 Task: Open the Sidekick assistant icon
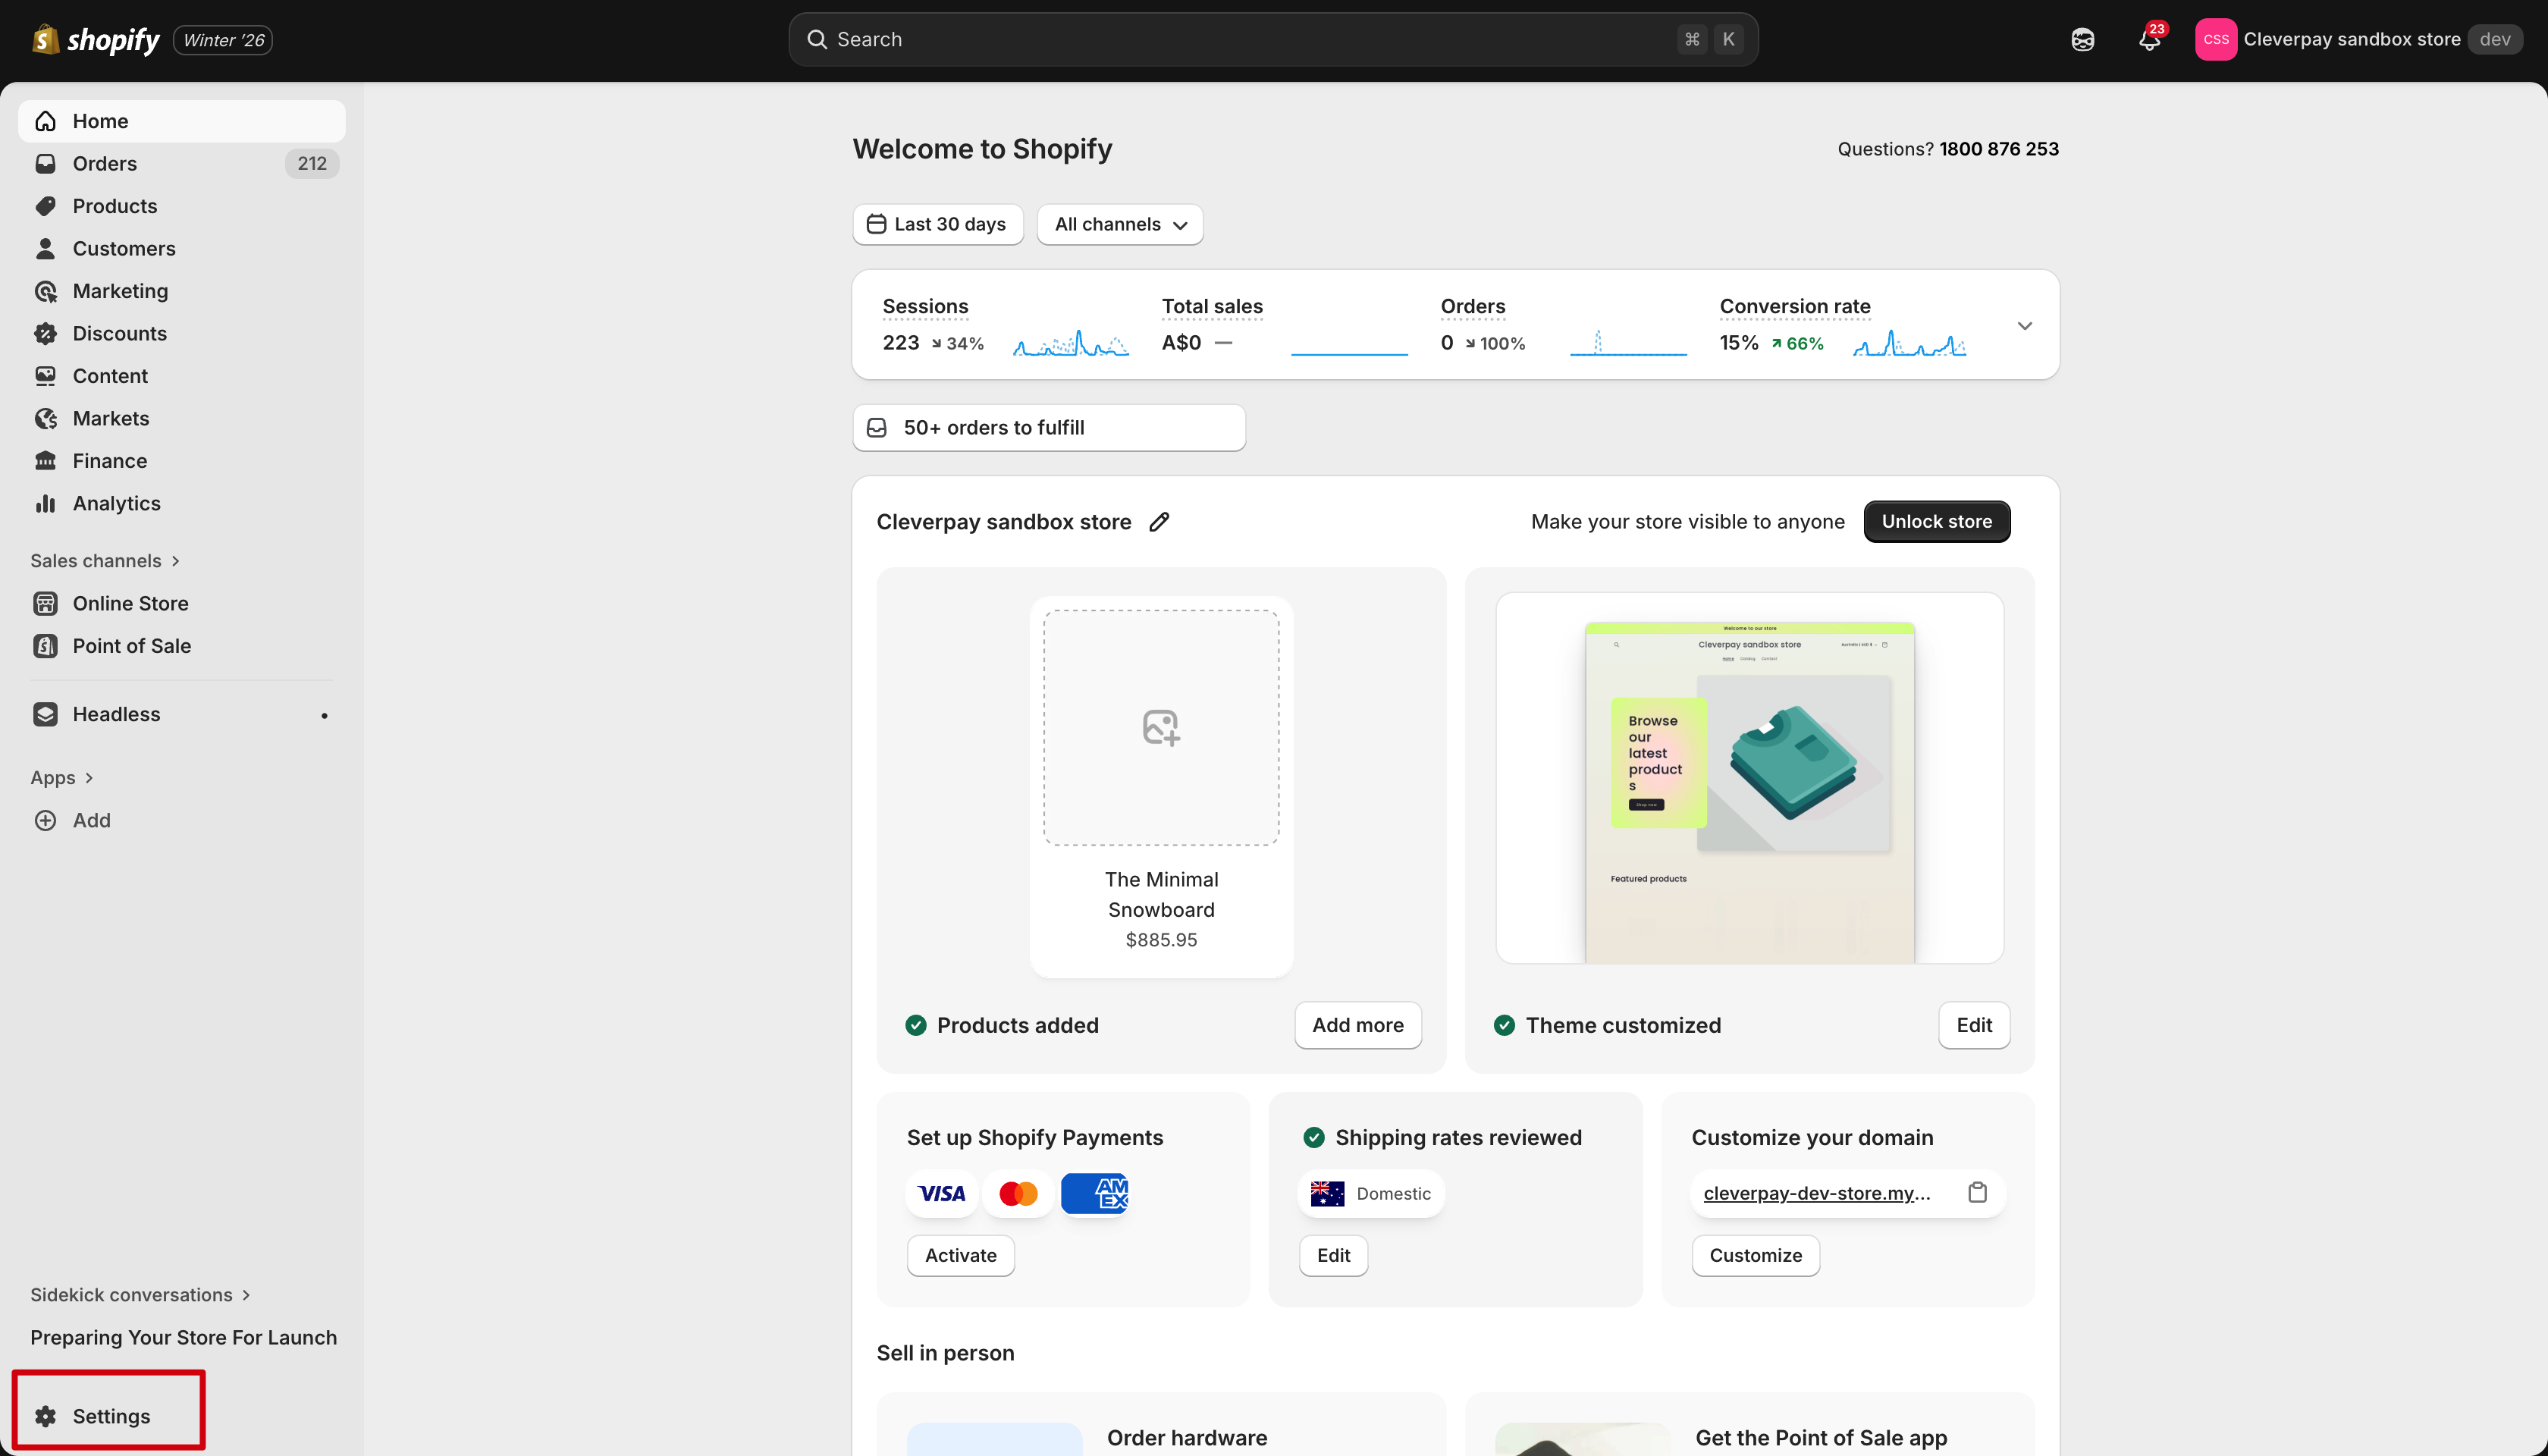point(2082,40)
